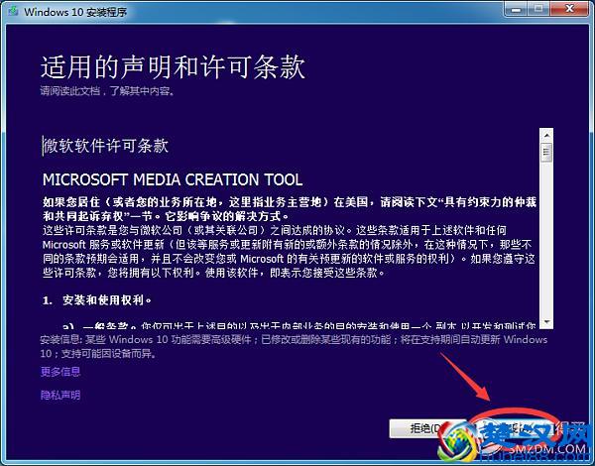595x466 pixels.
Task: Maximize the Windows 10 安装程序 window
Action: click(538, 9)
